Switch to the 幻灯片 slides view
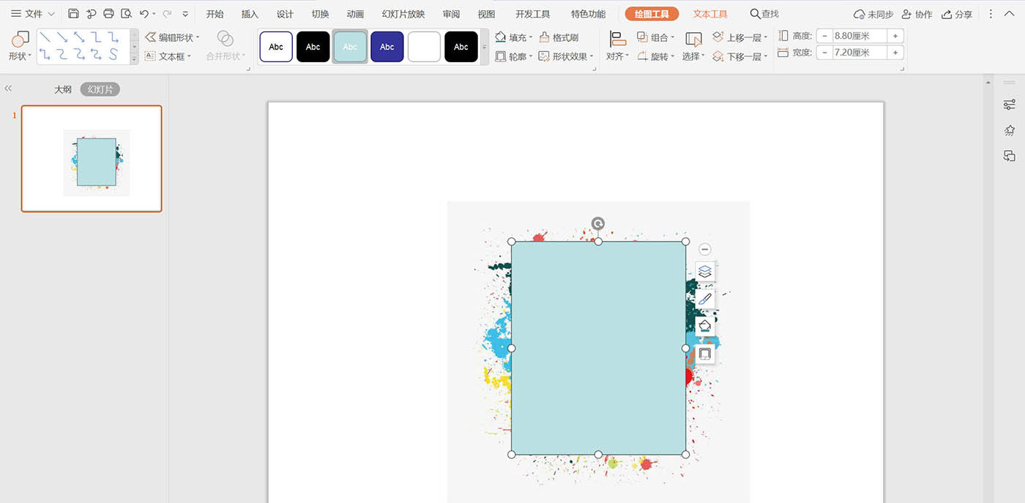The height and width of the screenshot is (503, 1025). click(x=100, y=89)
